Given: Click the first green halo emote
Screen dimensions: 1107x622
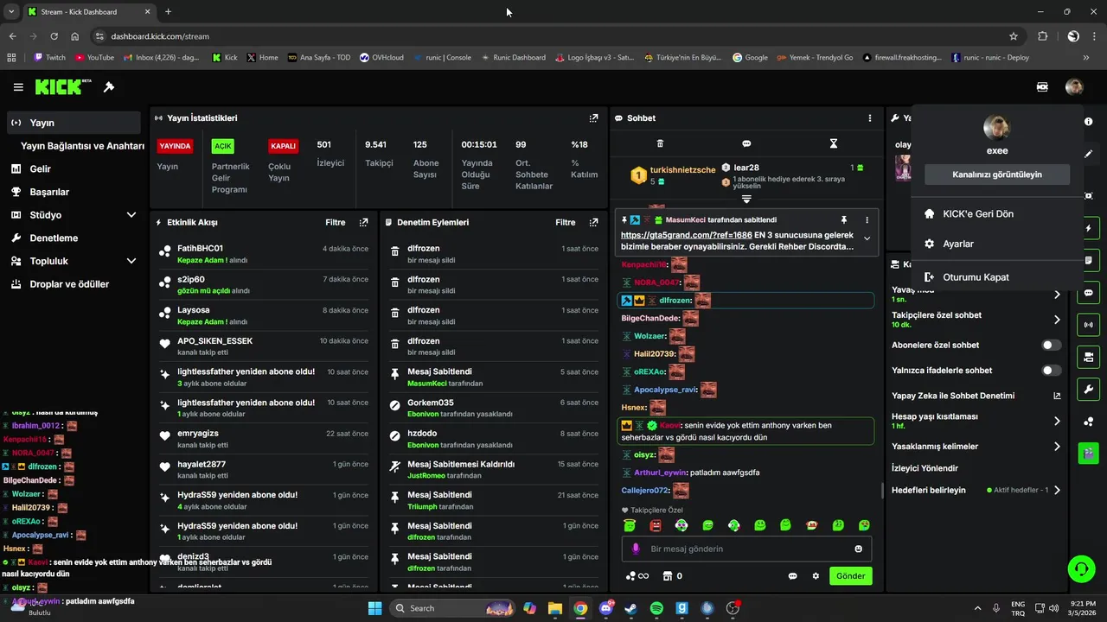Looking at the screenshot, I should [x=630, y=525].
